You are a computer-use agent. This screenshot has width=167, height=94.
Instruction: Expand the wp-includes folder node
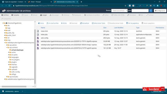(x=7, y=77)
